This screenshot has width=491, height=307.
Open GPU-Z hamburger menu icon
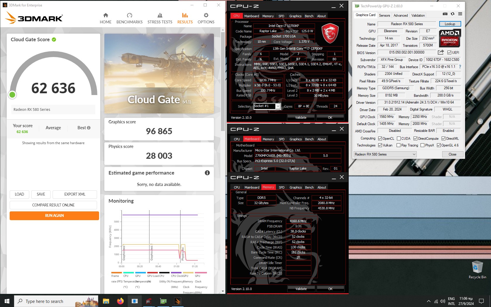[x=460, y=14]
